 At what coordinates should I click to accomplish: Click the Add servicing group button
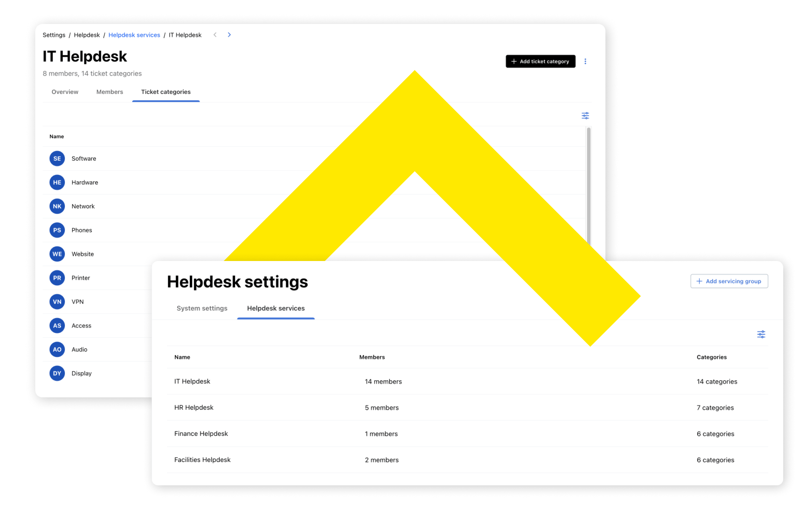pos(729,281)
